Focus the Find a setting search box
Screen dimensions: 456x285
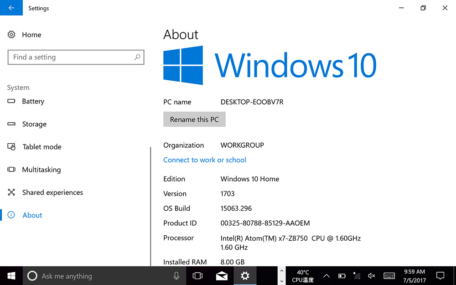tap(76, 57)
